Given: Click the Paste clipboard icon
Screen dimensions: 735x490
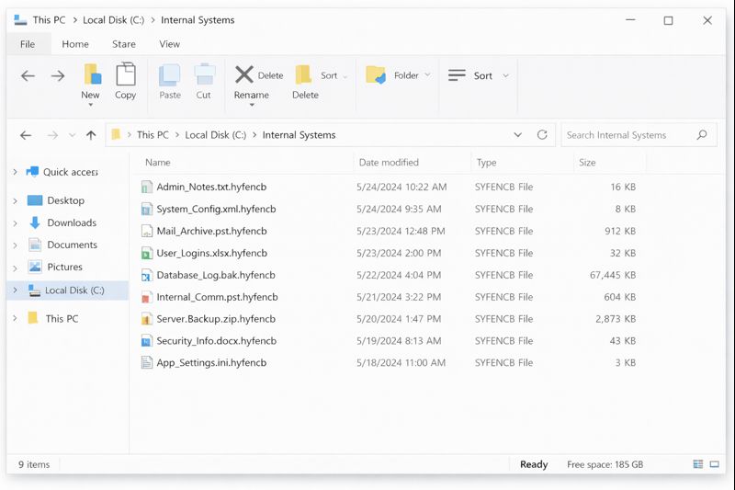Looking at the screenshot, I should coord(170,75).
